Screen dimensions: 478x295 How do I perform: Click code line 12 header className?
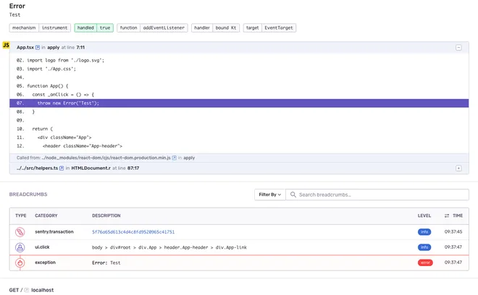point(83,146)
